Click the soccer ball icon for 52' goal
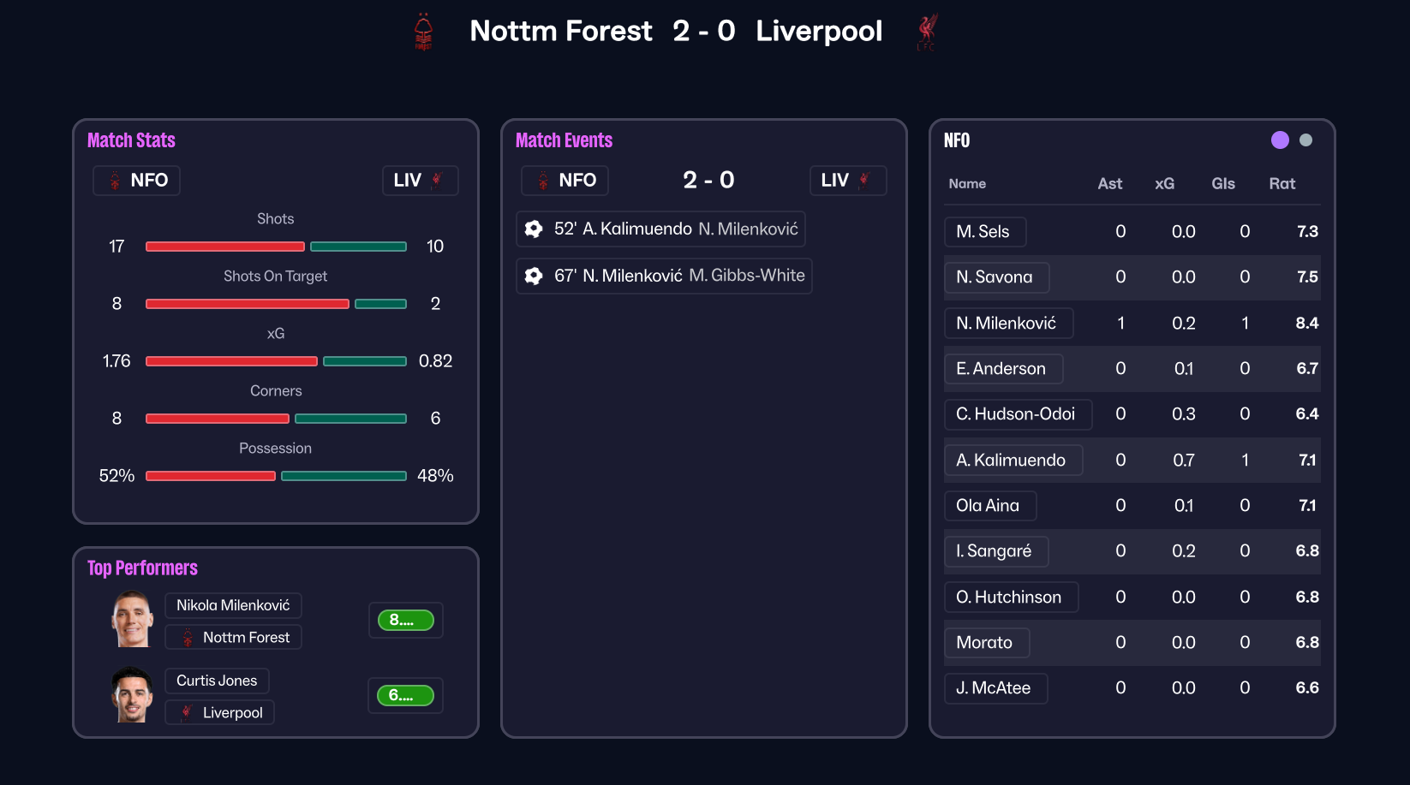The width and height of the screenshot is (1410, 785). [x=534, y=229]
